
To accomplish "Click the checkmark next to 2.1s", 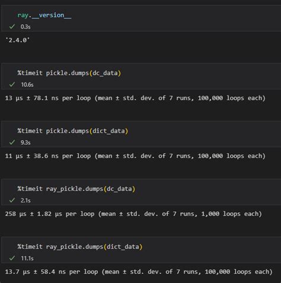I will pos(12,201).
